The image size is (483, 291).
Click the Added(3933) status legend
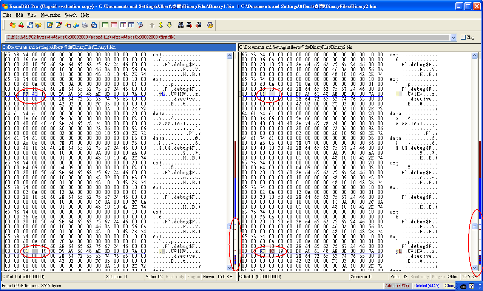[x=398, y=286]
